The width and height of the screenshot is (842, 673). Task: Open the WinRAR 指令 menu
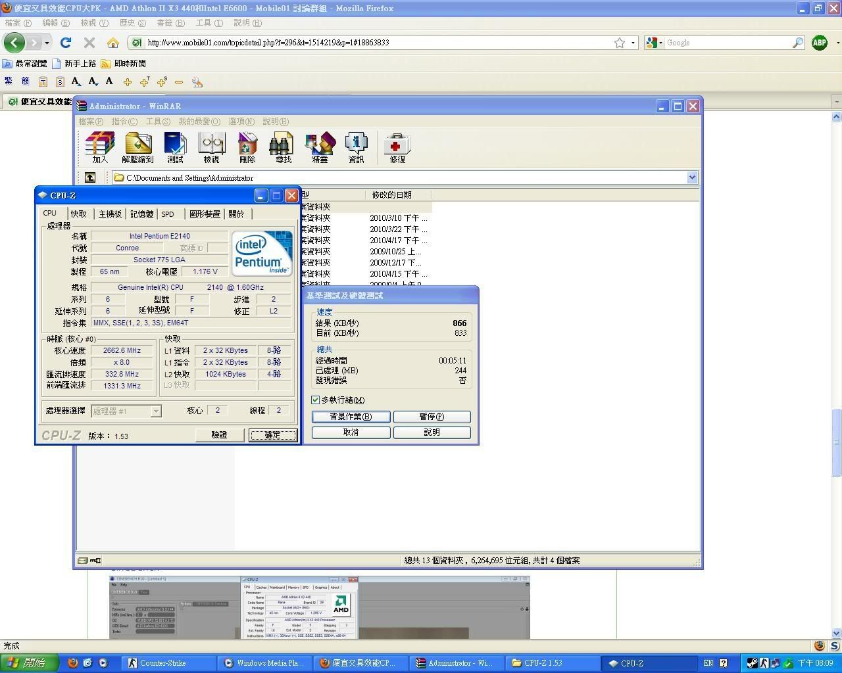[124, 121]
